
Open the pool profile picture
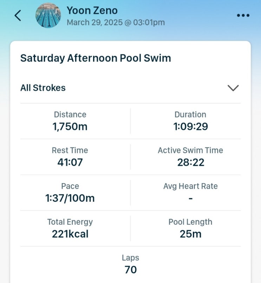click(x=48, y=15)
